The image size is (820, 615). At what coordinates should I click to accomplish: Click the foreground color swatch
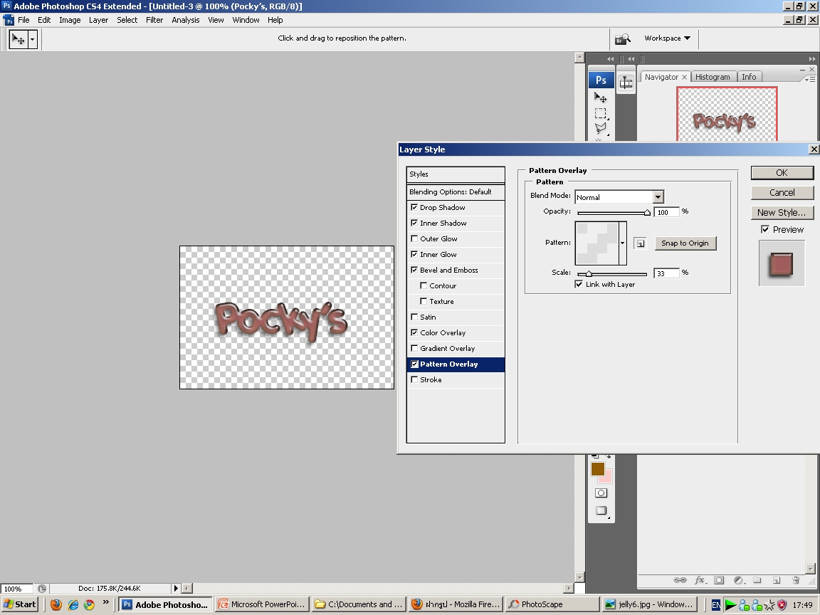click(x=598, y=469)
